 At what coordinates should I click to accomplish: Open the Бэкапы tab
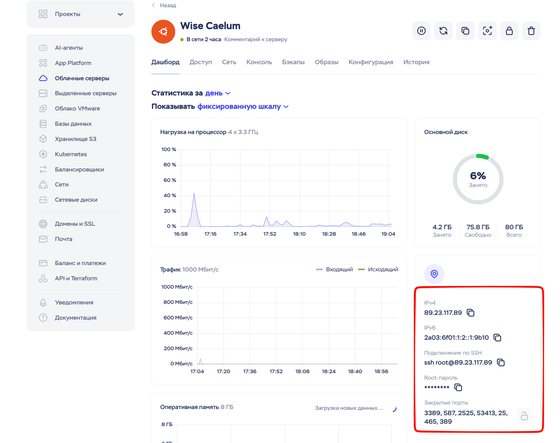point(293,62)
